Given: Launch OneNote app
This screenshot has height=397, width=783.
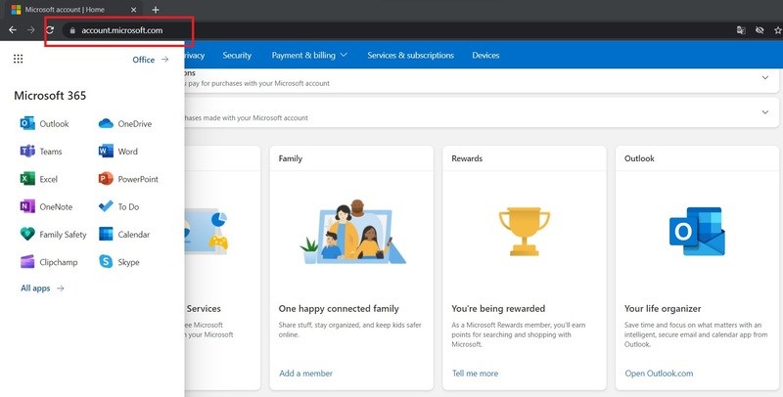Looking at the screenshot, I should click(x=46, y=206).
